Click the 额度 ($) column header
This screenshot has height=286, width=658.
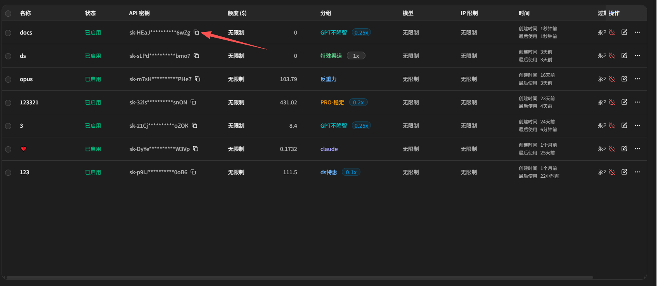pos(237,13)
